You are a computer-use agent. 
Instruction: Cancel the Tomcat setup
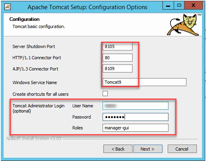pyautogui.click(x=182, y=149)
